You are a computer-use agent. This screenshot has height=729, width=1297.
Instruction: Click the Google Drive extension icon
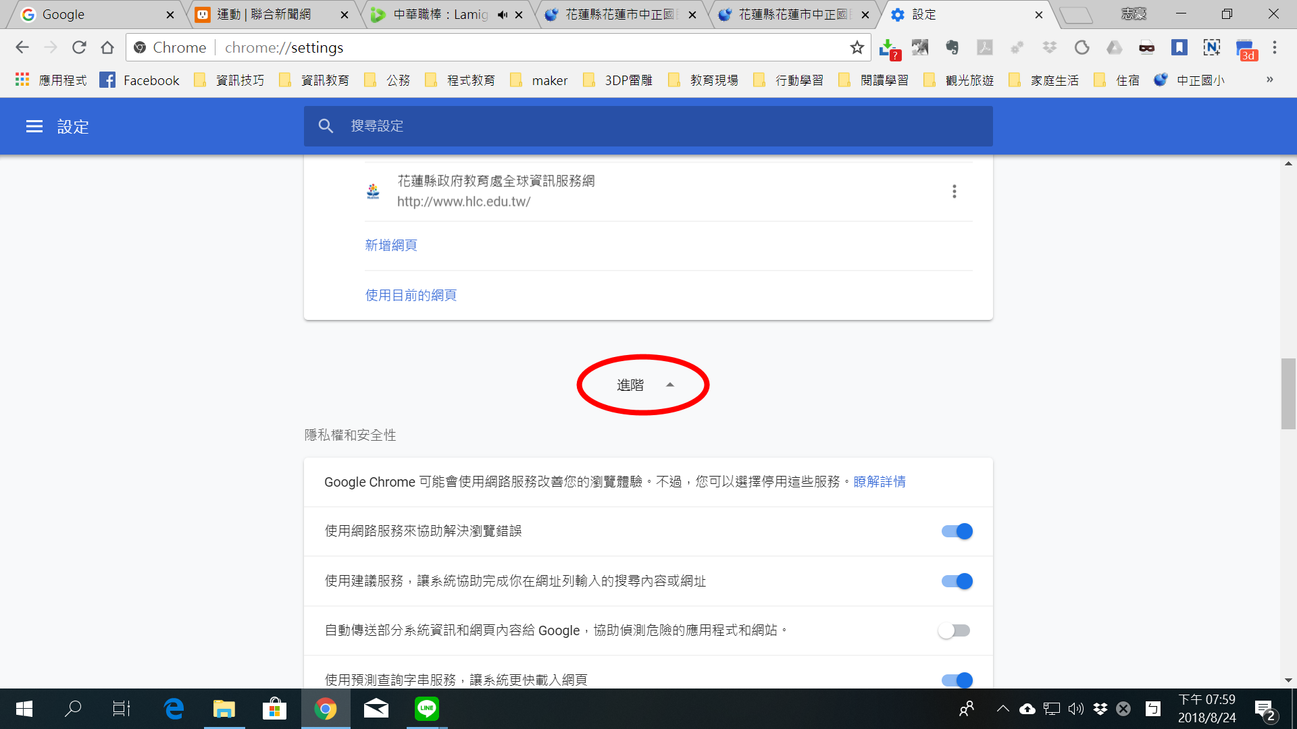tap(1114, 47)
